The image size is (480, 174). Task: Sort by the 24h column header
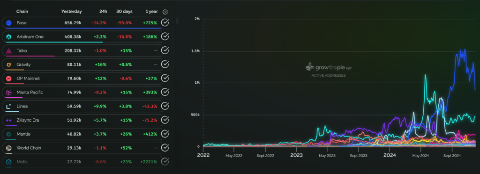pos(104,12)
